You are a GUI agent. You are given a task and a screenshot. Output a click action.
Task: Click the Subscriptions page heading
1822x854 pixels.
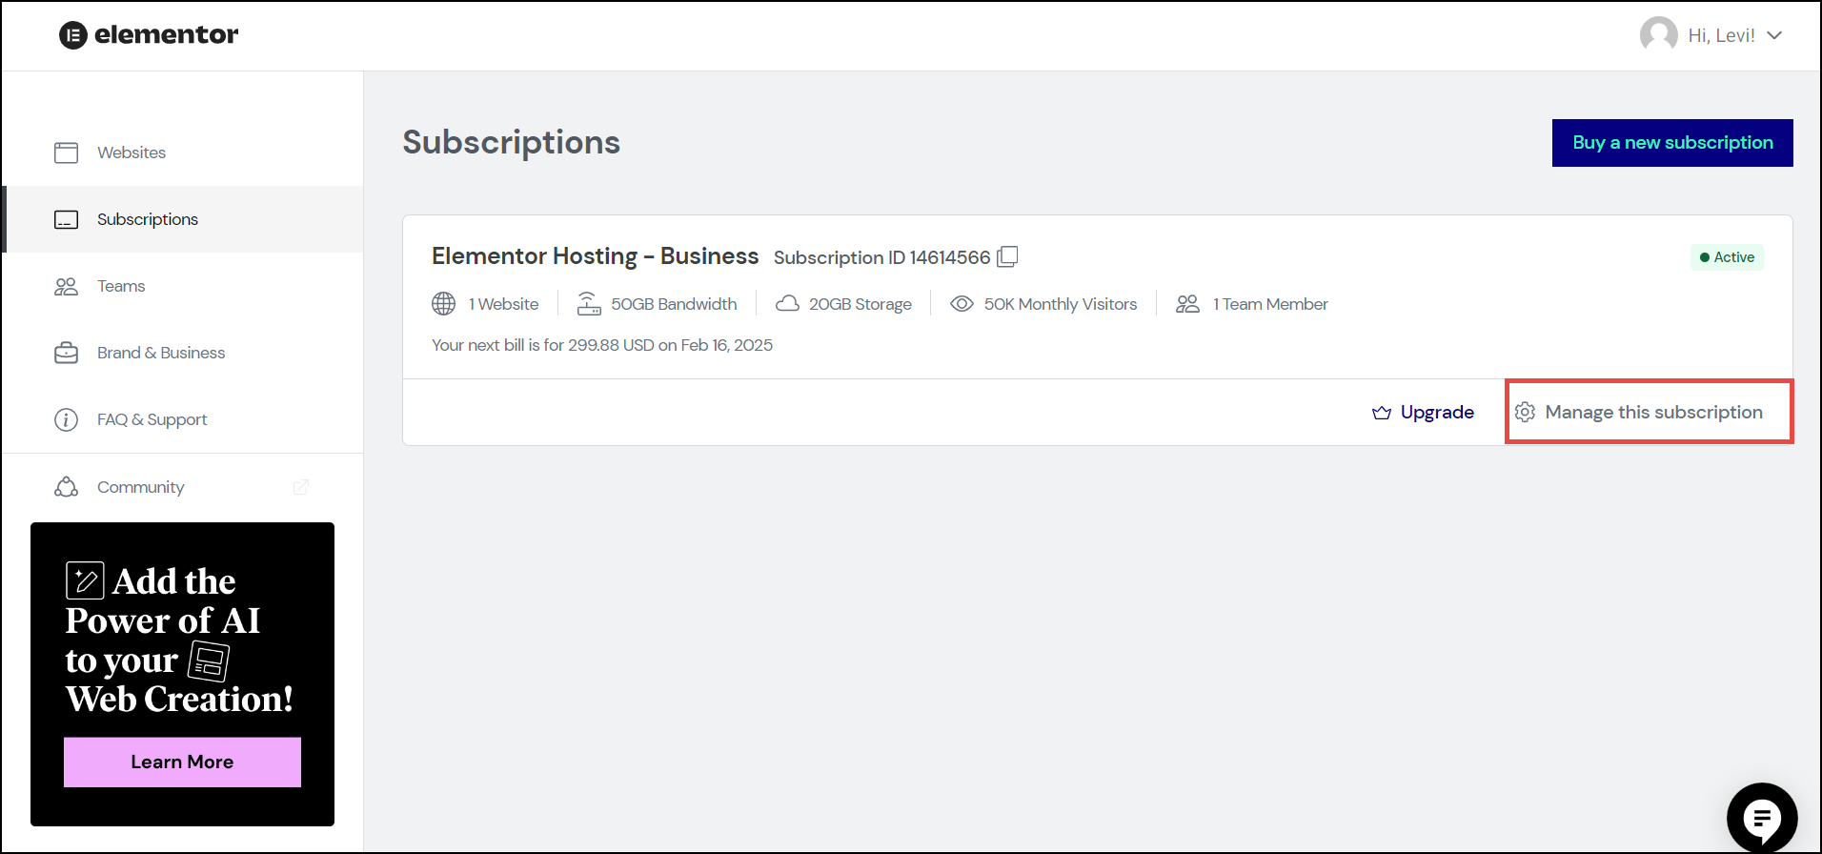512,143
